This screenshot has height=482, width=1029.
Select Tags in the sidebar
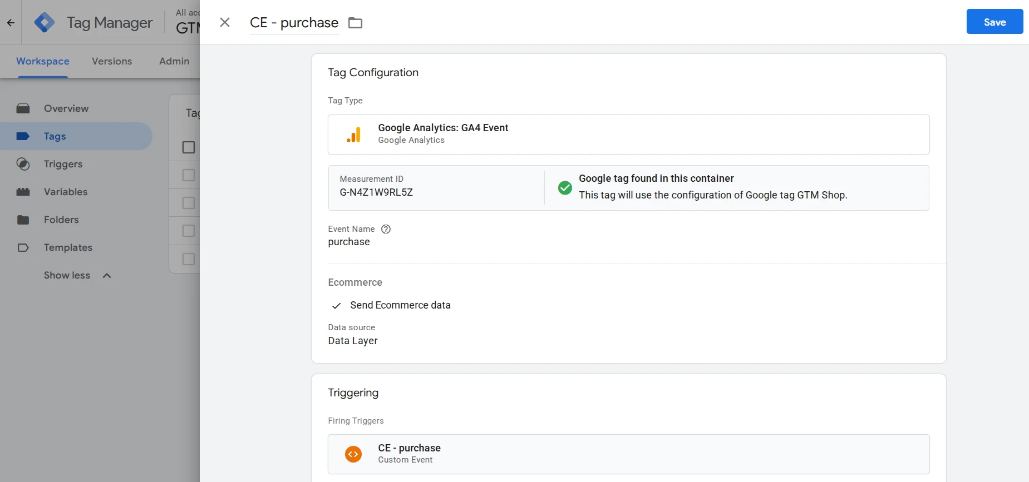pyautogui.click(x=76, y=136)
